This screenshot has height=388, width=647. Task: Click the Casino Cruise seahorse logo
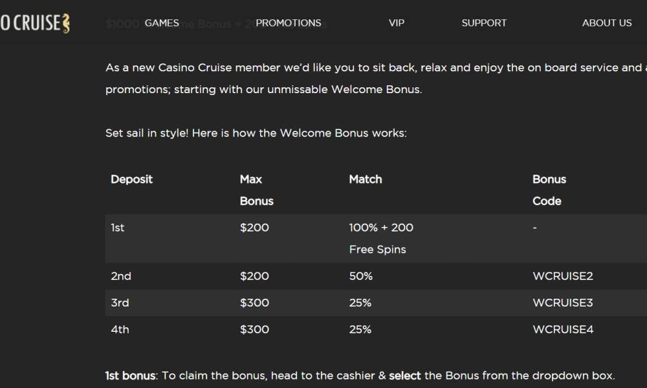tap(36, 23)
